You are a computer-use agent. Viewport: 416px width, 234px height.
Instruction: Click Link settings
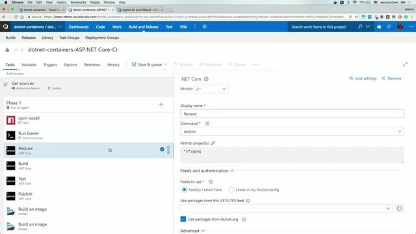click(363, 79)
